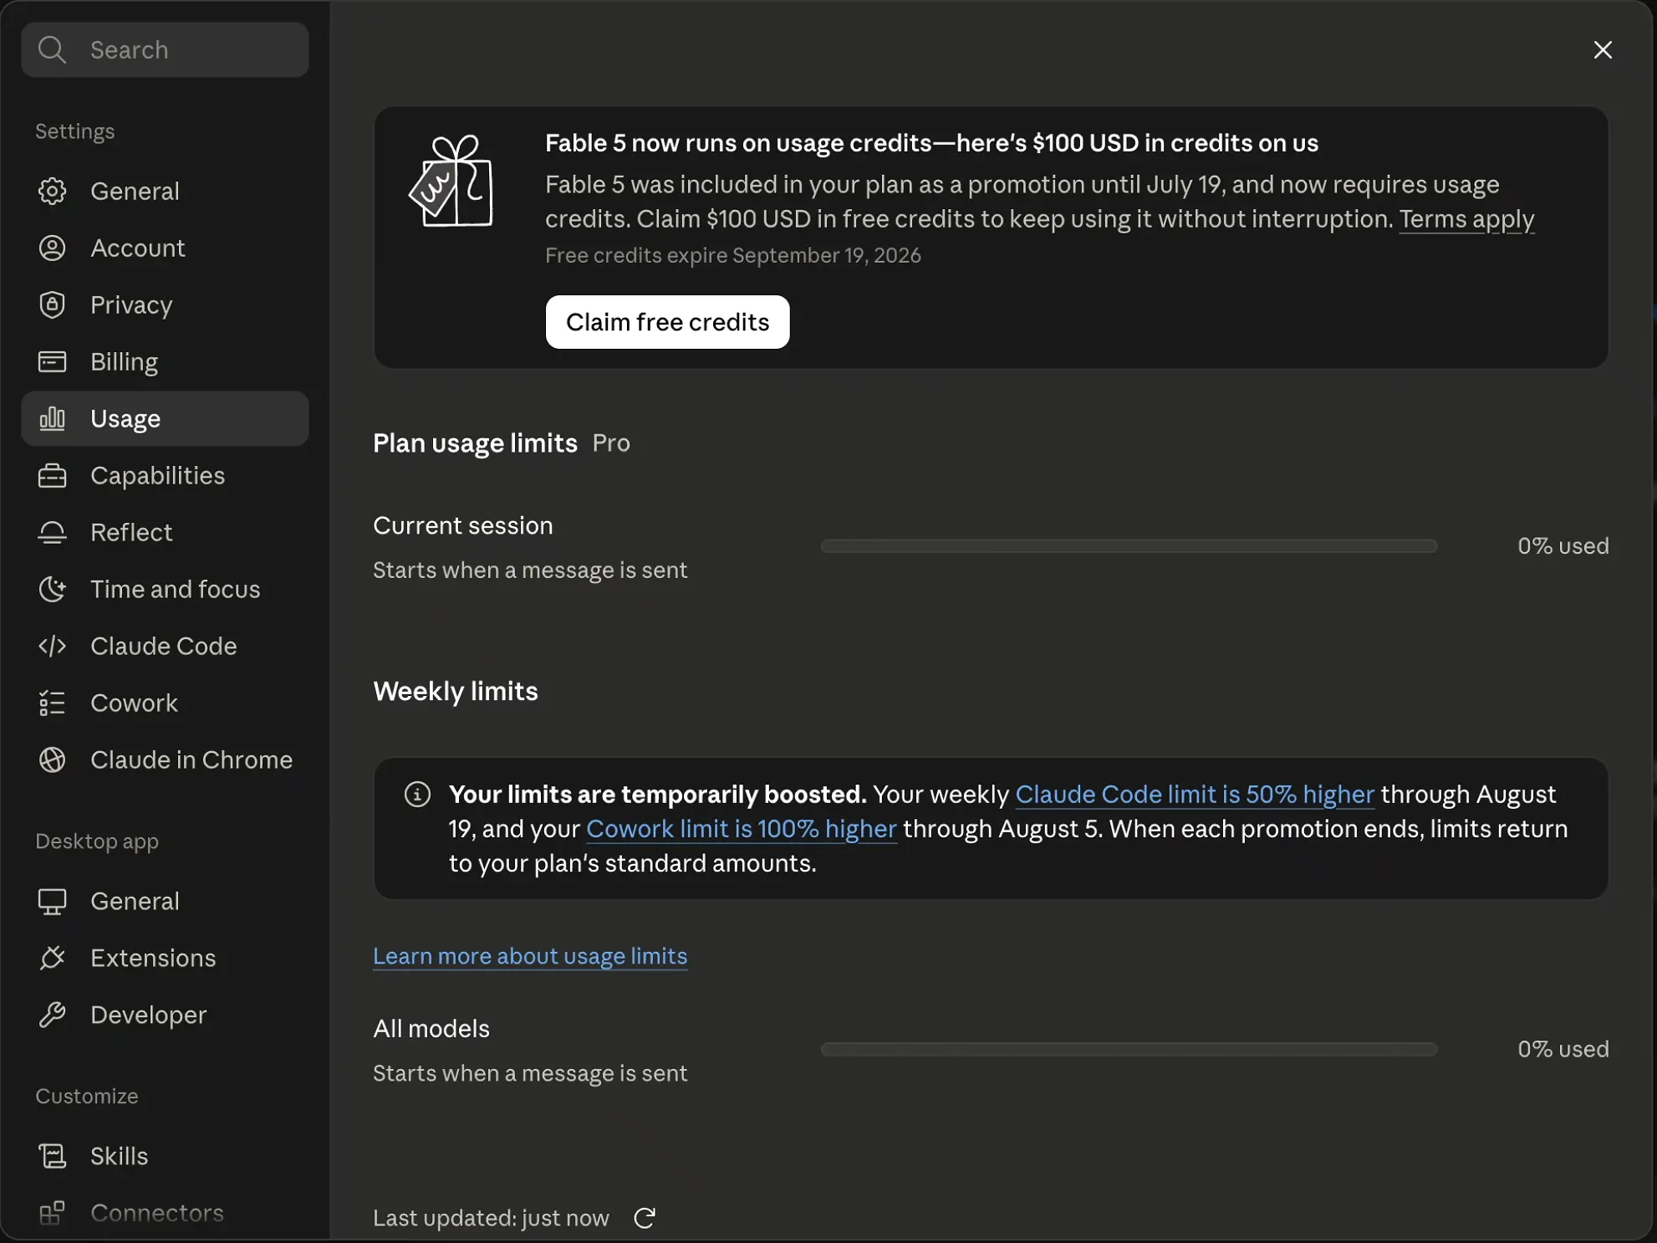Open the Extensions page
The height and width of the screenshot is (1243, 1657).
coord(165,958)
